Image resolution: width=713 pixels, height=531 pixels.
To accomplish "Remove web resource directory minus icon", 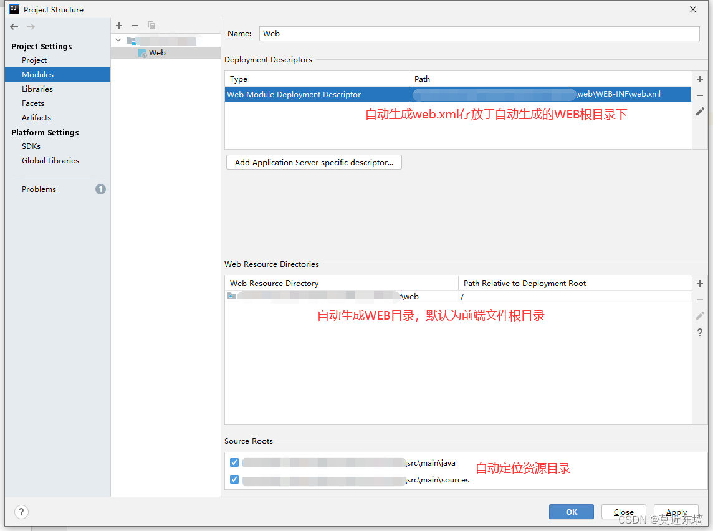I will coord(700,300).
